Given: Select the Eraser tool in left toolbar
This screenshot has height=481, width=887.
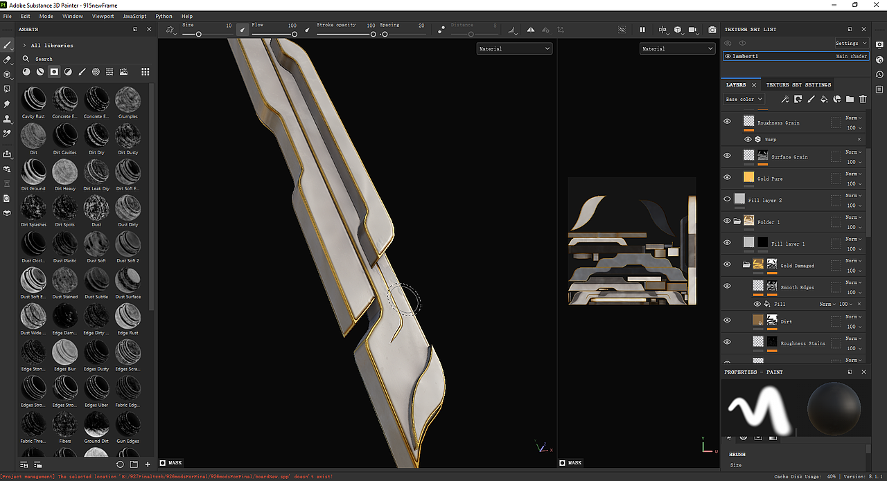Looking at the screenshot, I should [x=8, y=60].
